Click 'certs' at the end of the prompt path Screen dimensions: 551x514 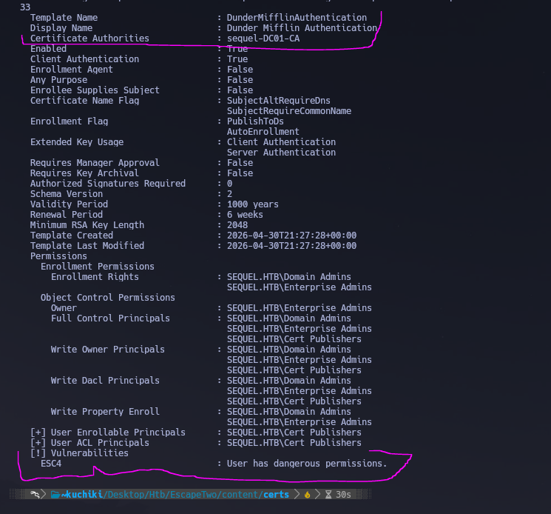tap(276, 495)
